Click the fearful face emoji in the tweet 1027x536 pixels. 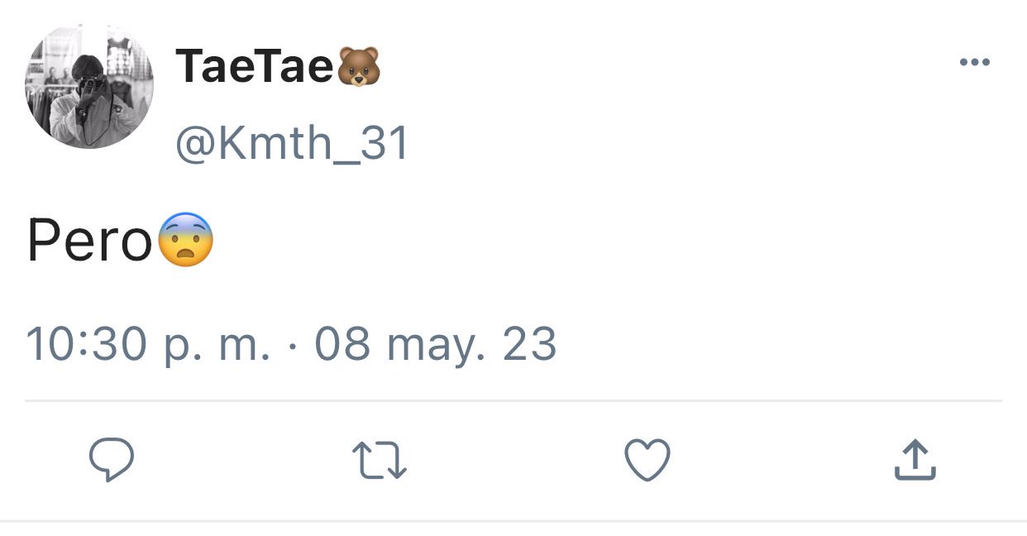[185, 240]
